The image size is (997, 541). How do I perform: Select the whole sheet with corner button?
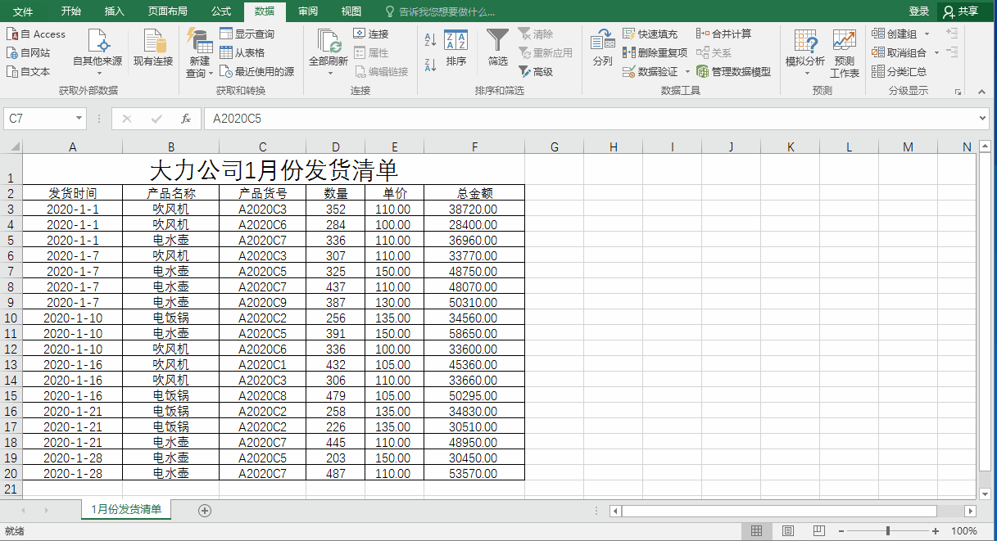pyautogui.click(x=11, y=147)
